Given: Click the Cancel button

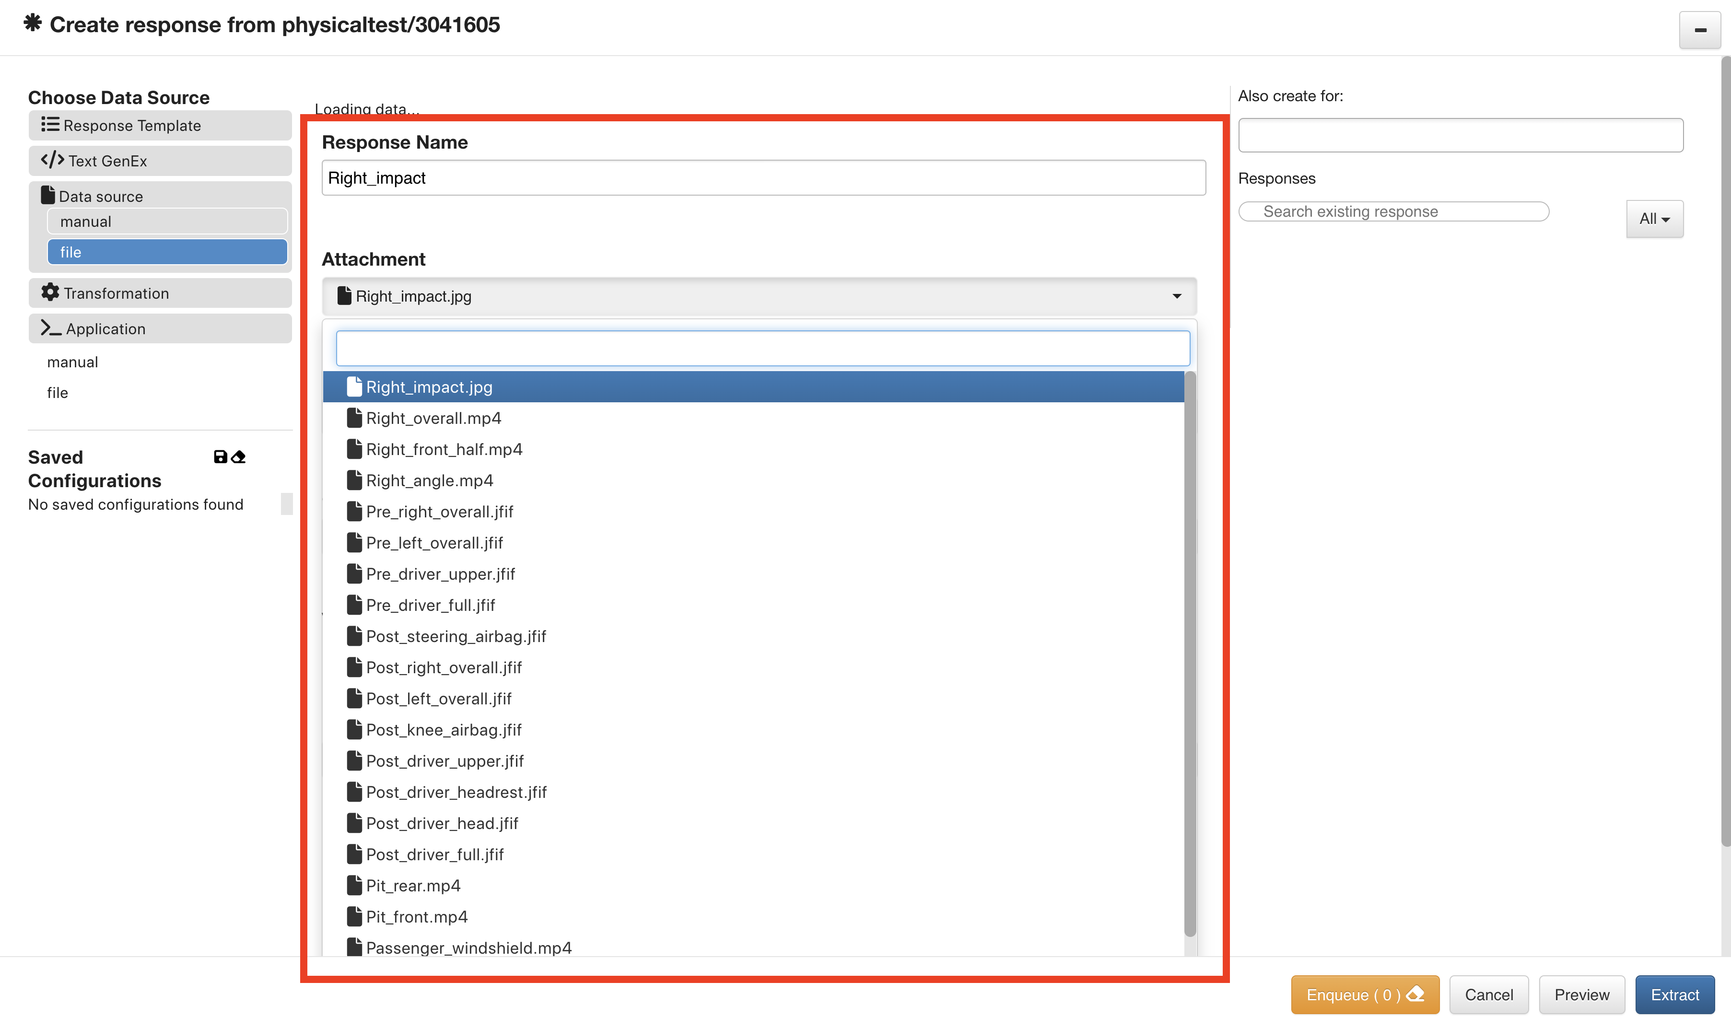Looking at the screenshot, I should [1488, 994].
